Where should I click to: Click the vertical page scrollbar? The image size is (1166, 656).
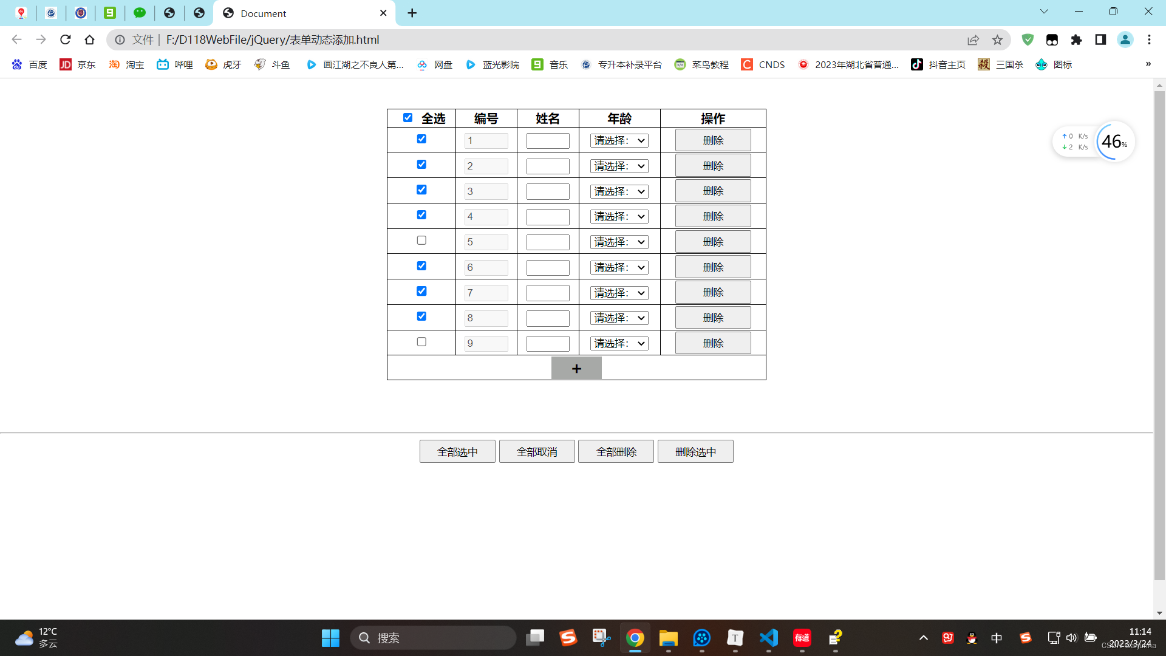[1159, 334]
